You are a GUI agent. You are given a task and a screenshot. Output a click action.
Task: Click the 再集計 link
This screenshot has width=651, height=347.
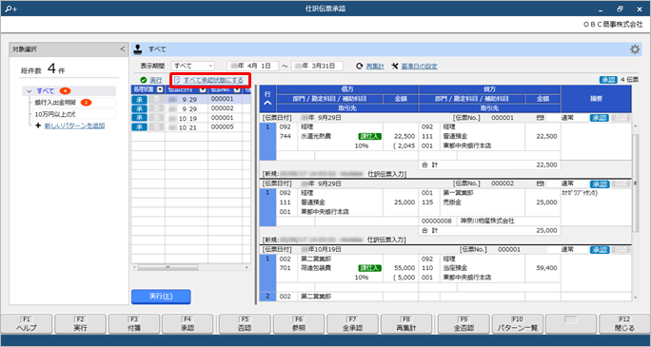[375, 67]
